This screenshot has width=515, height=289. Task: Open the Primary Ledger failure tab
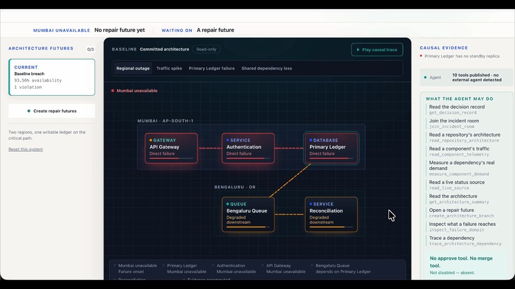click(x=211, y=68)
